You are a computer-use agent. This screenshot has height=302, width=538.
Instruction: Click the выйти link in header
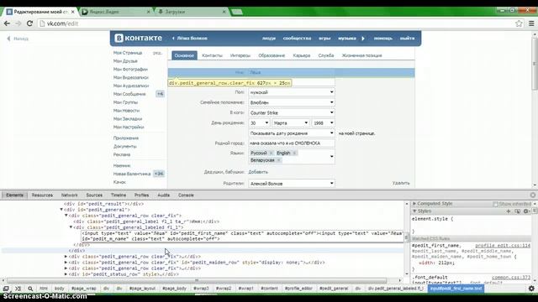tap(407, 39)
